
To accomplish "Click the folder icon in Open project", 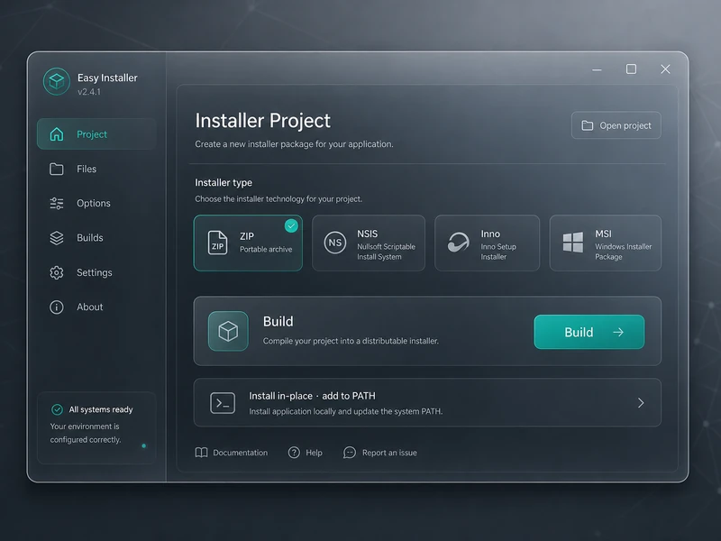I will 588,125.
